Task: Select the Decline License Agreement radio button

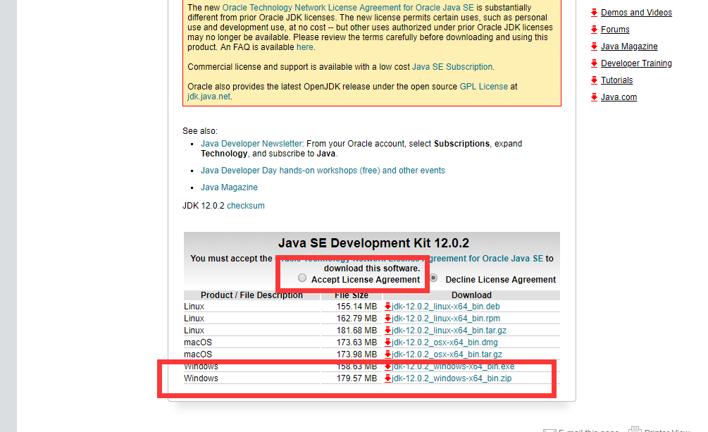Action: 434,278
